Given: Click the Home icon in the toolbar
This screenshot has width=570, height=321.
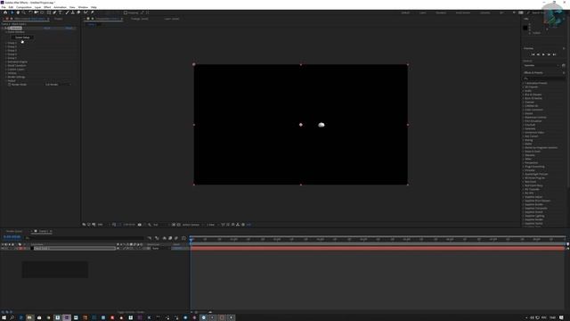Looking at the screenshot, I should pyautogui.click(x=5, y=12).
